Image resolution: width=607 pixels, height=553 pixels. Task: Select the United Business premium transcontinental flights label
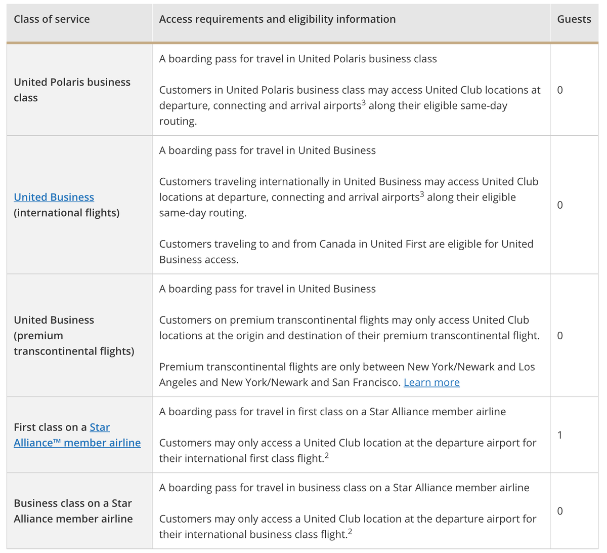coord(74,335)
